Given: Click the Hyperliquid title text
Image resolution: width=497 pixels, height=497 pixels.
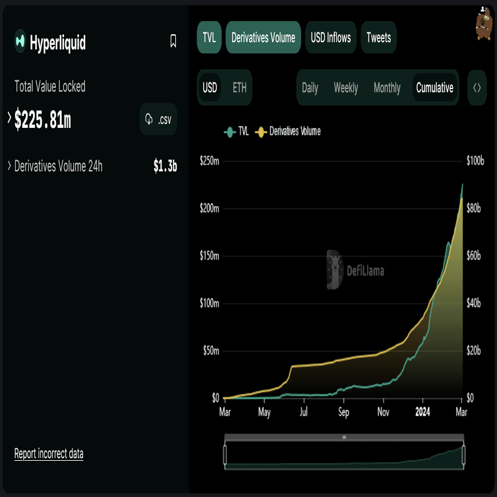Looking at the screenshot, I should click(x=58, y=42).
